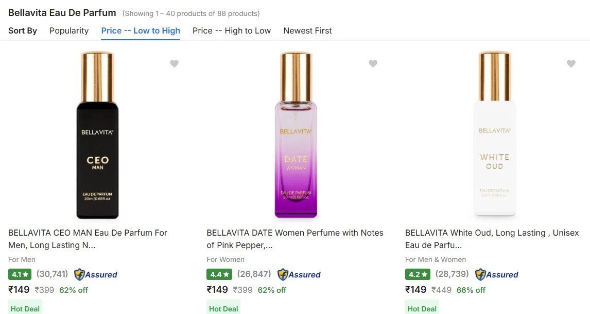
Task: Click the Assured badge on DATE Women perfume
Action: click(299, 274)
